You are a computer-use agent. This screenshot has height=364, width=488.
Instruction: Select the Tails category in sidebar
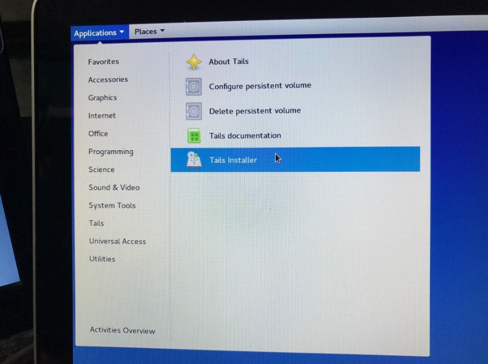tap(96, 223)
